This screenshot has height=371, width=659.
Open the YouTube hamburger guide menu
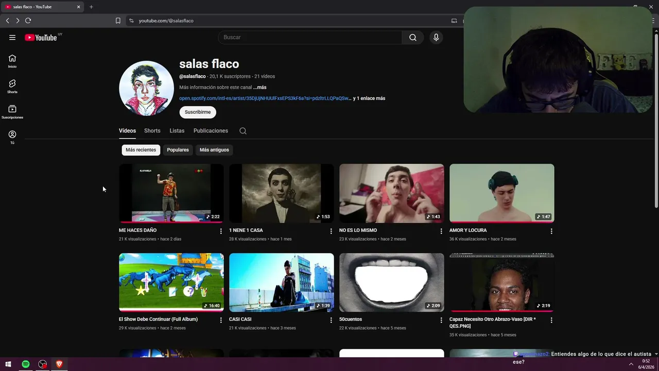12,38
